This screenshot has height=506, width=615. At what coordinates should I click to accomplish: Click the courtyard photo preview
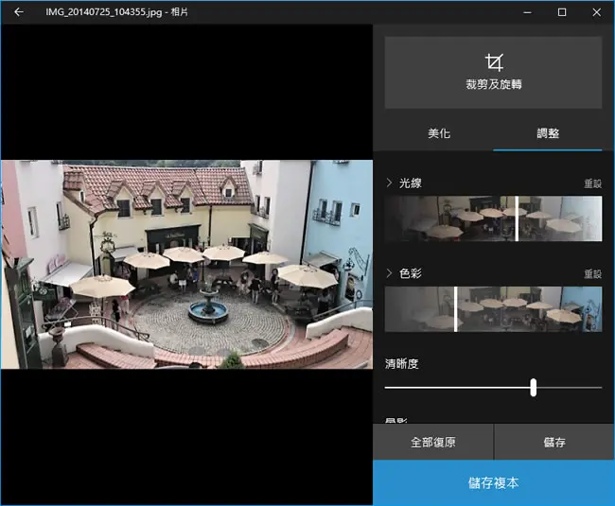186,264
